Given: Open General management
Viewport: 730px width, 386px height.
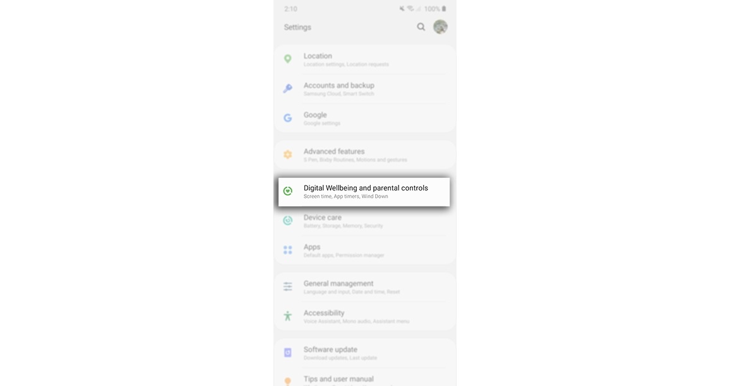Looking at the screenshot, I should 364,287.
